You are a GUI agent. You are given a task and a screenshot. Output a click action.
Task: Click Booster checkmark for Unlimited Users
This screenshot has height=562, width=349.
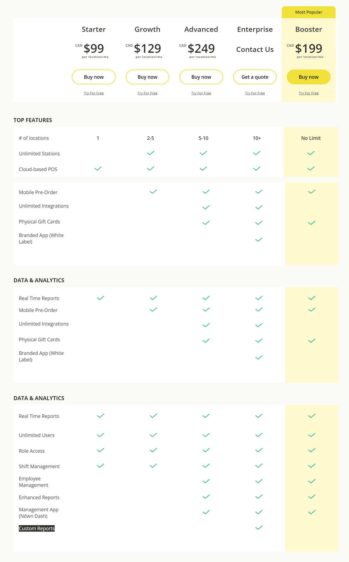tap(312, 435)
